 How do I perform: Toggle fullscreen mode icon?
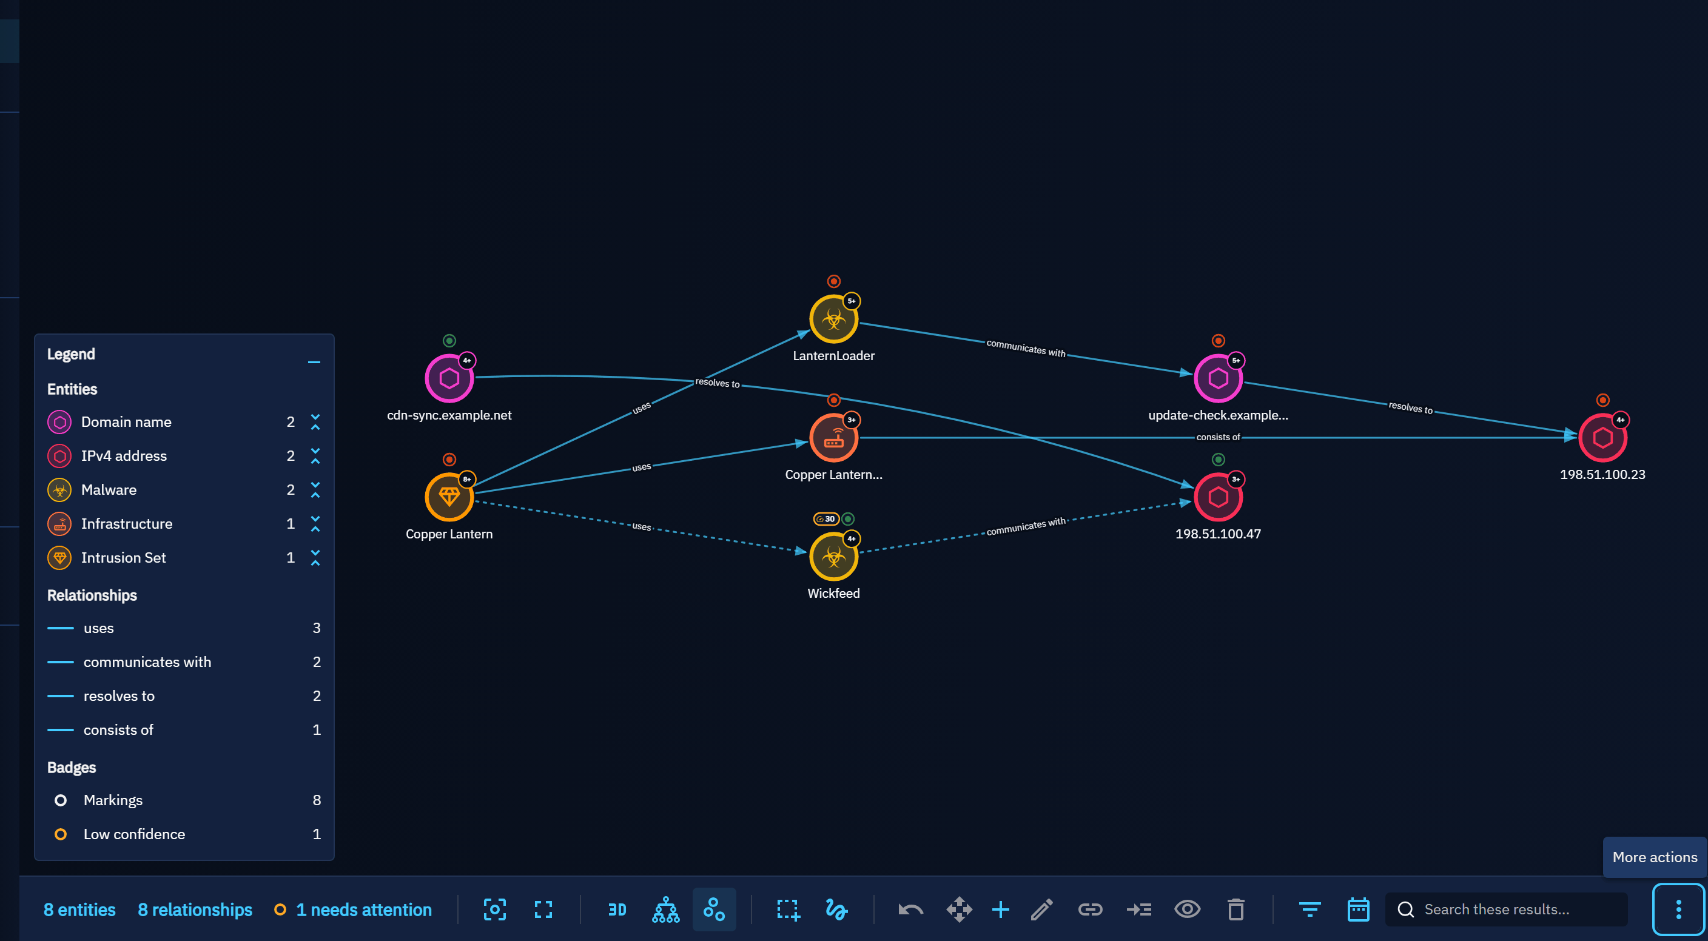point(543,909)
